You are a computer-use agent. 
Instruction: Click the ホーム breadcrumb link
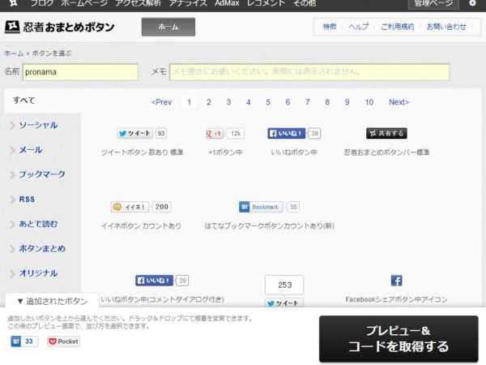click(x=14, y=54)
